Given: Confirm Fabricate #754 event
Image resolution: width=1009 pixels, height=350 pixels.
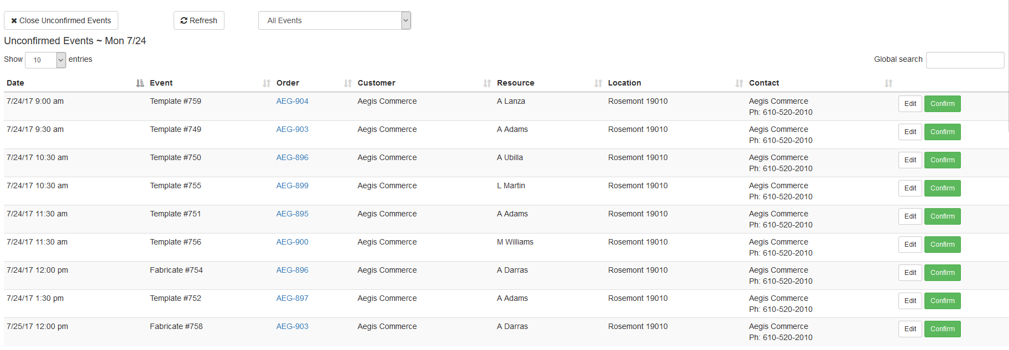Looking at the screenshot, I should pyautogui.click(x=942, y=273).
